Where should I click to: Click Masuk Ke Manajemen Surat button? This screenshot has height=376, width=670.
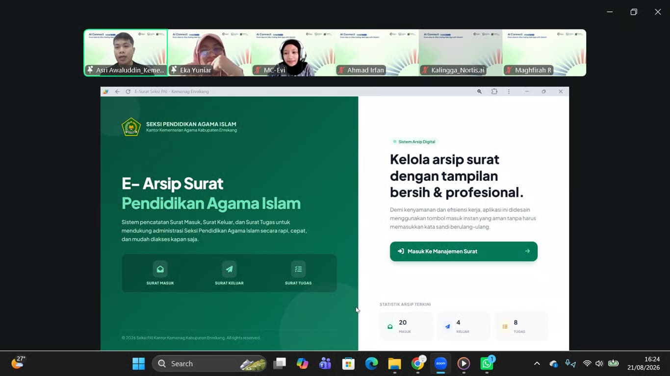click(x=464, y=251)
